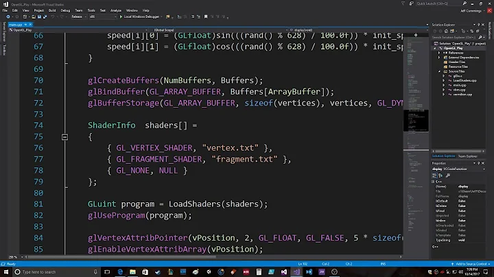Open the Server Explorer side tab

pos(4,32)
